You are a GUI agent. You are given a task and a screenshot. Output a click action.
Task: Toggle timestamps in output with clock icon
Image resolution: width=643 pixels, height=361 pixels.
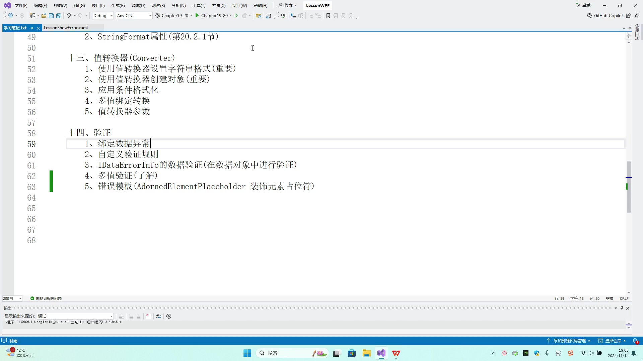click(168, 316)
